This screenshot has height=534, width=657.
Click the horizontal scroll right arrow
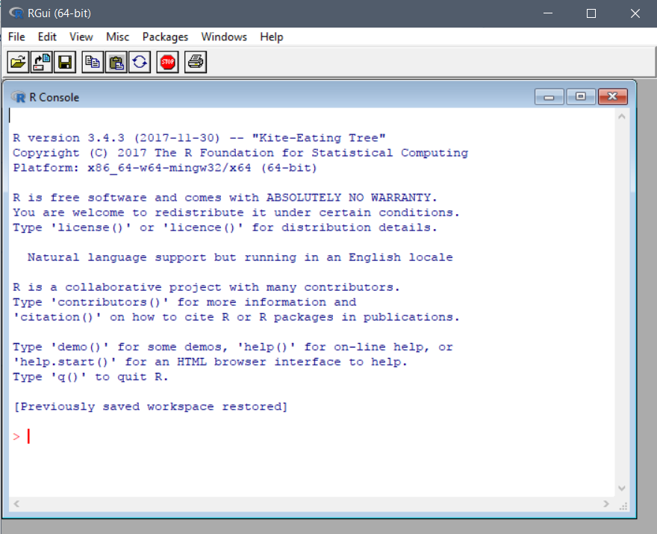tap(606, 503)
